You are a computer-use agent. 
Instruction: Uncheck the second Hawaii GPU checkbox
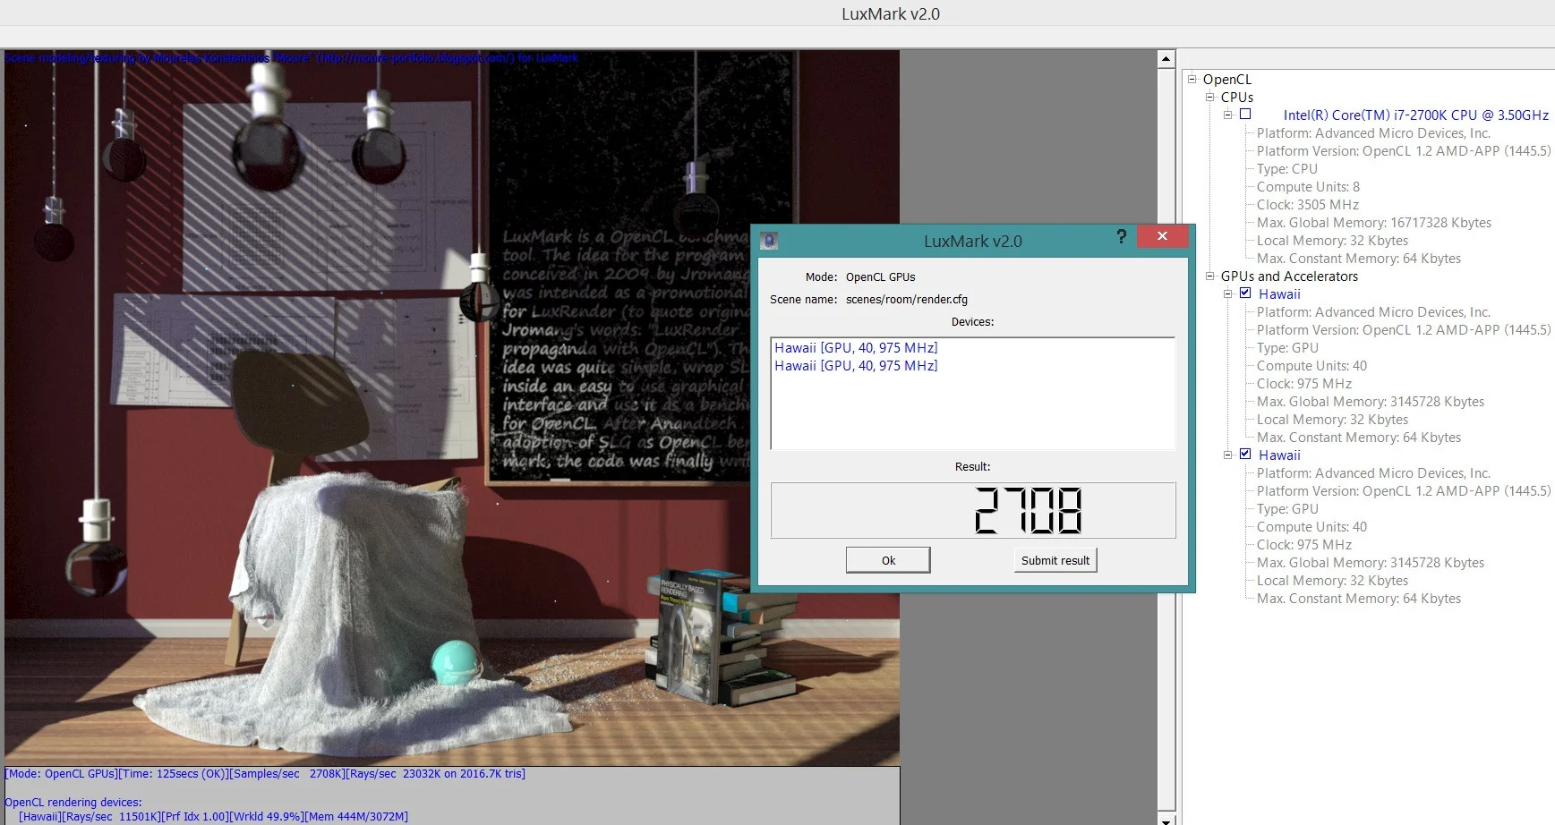tap(1244, 455)
